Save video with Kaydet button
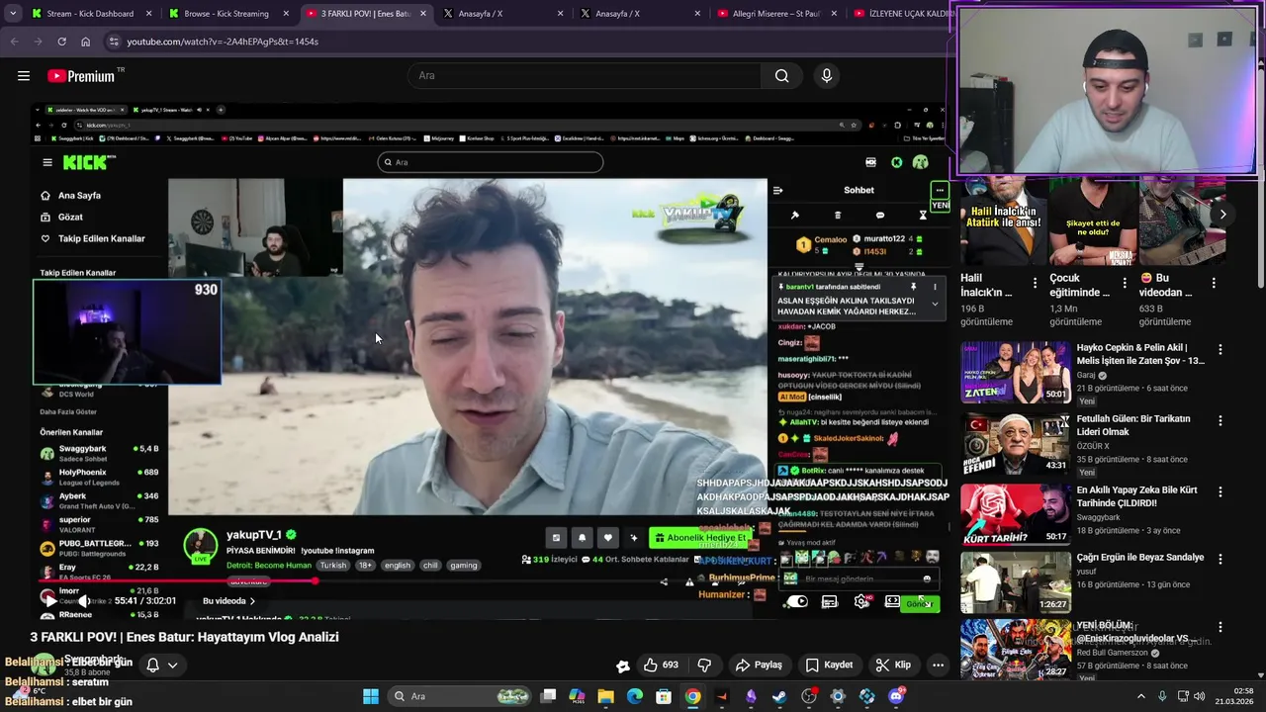 coord(829,665)
